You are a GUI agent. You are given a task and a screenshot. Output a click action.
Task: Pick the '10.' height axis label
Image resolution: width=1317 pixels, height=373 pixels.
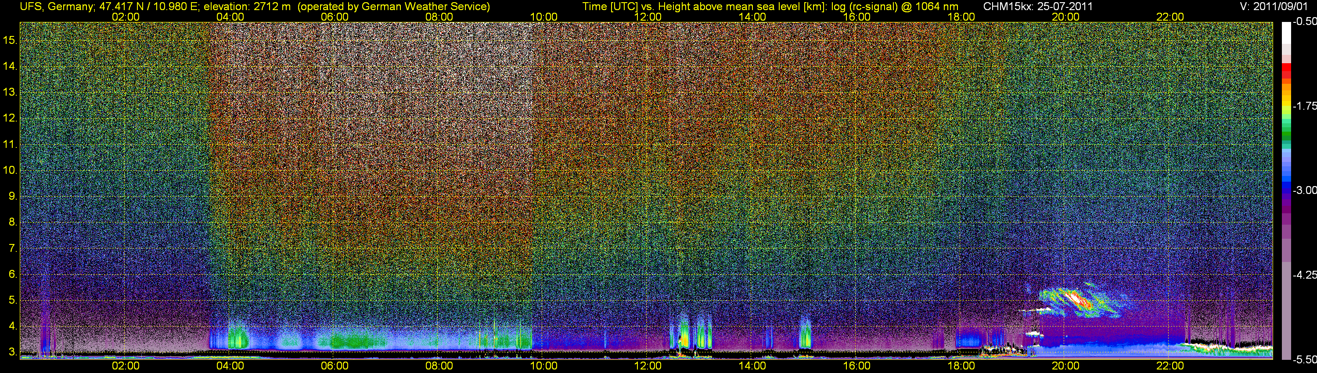[10, 170]
